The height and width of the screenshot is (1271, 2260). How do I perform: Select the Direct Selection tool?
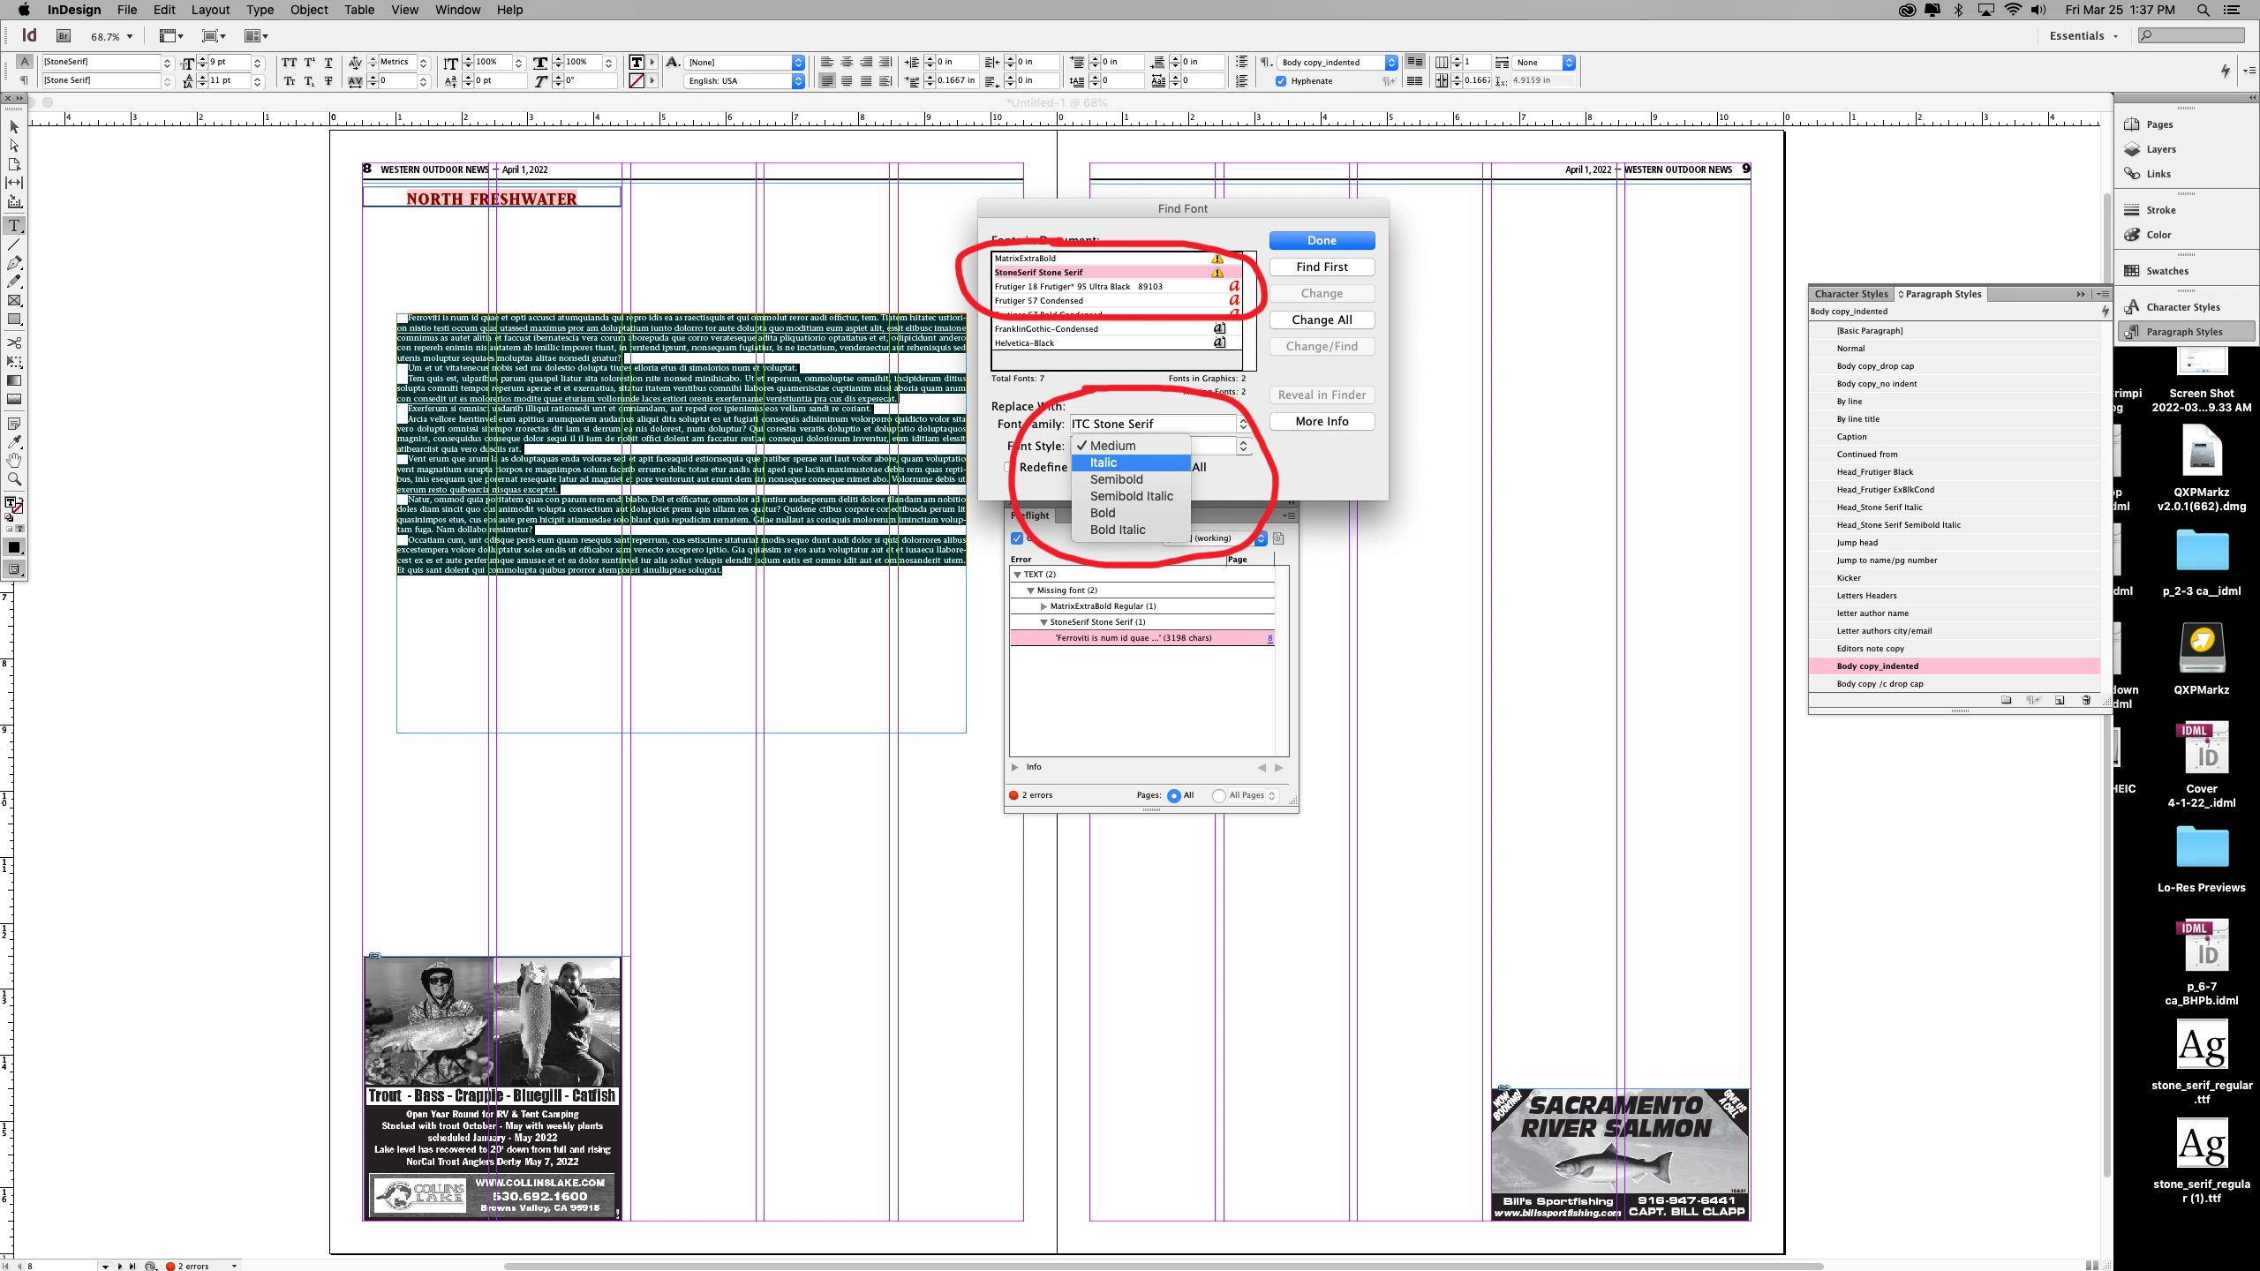14,146
